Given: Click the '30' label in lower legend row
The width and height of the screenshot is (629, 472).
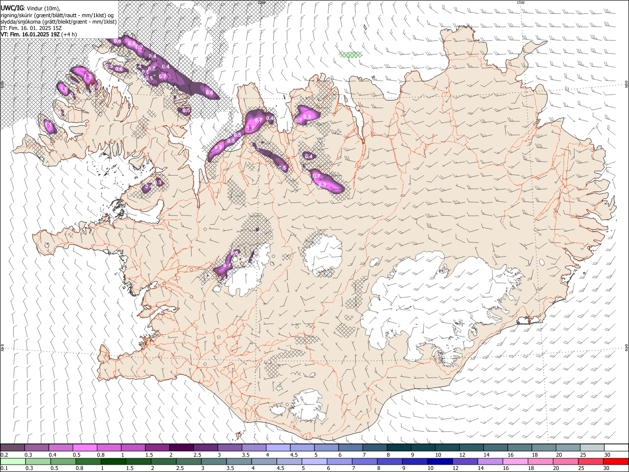Looking at the screenshot, I should (x=606, y=469).
